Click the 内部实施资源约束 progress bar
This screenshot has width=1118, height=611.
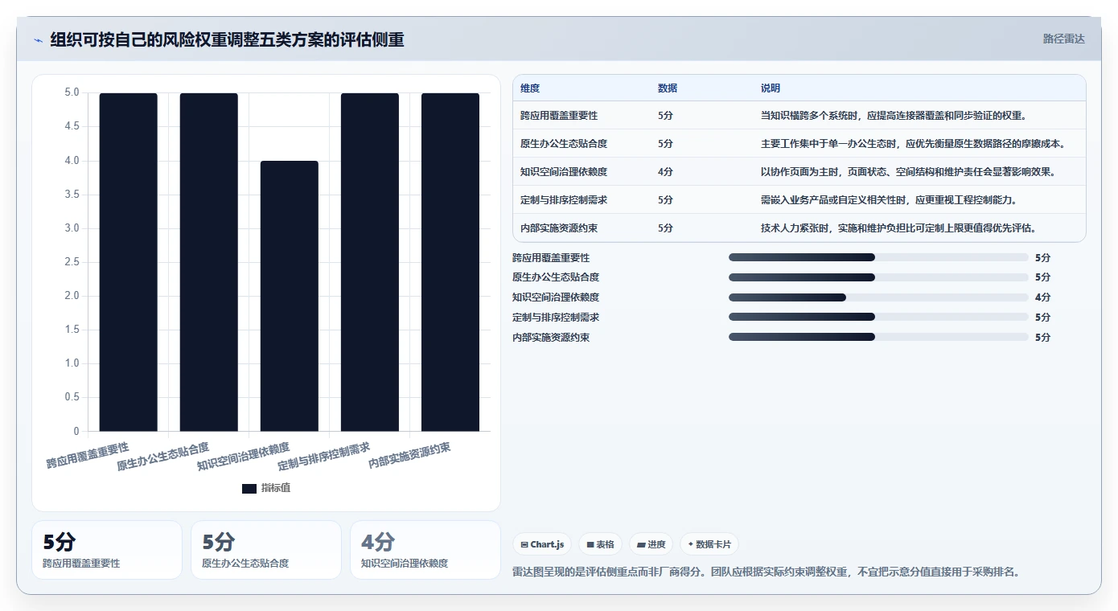(x=878, y=337)
